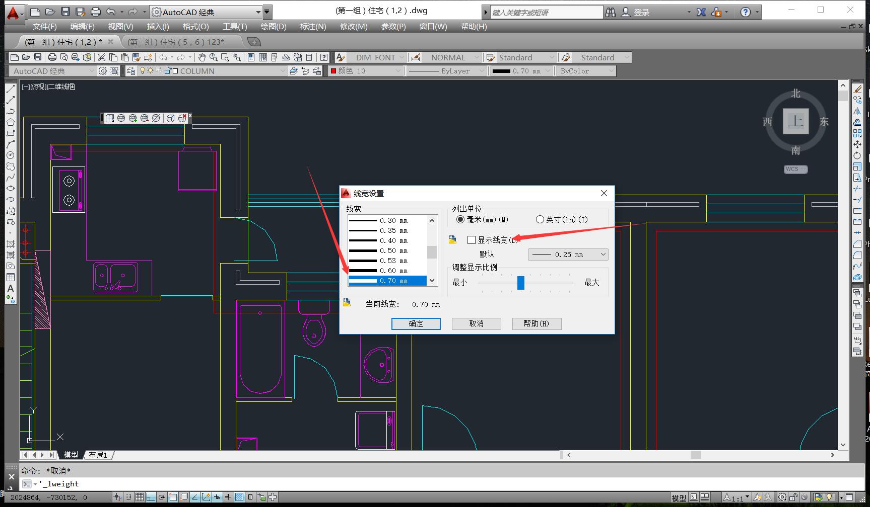Pick the Multiline Text tool
This screenshot has height=507, width=870.
click(11, 289)
